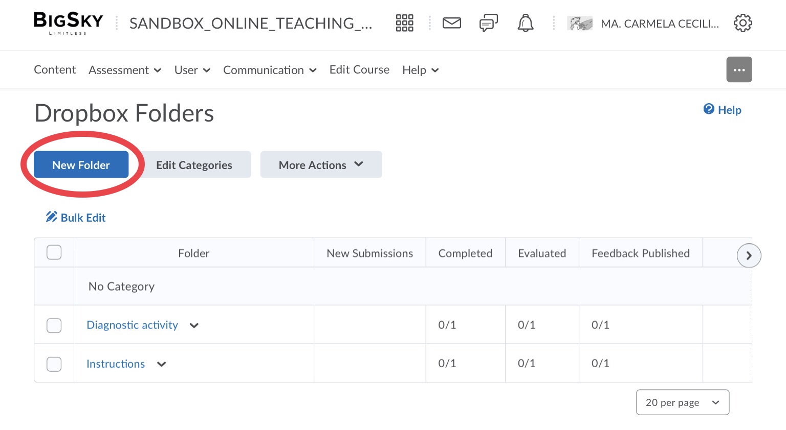786x430 pixels.
Task: Open the Assessment menu
Action: [x=125, y=70]
